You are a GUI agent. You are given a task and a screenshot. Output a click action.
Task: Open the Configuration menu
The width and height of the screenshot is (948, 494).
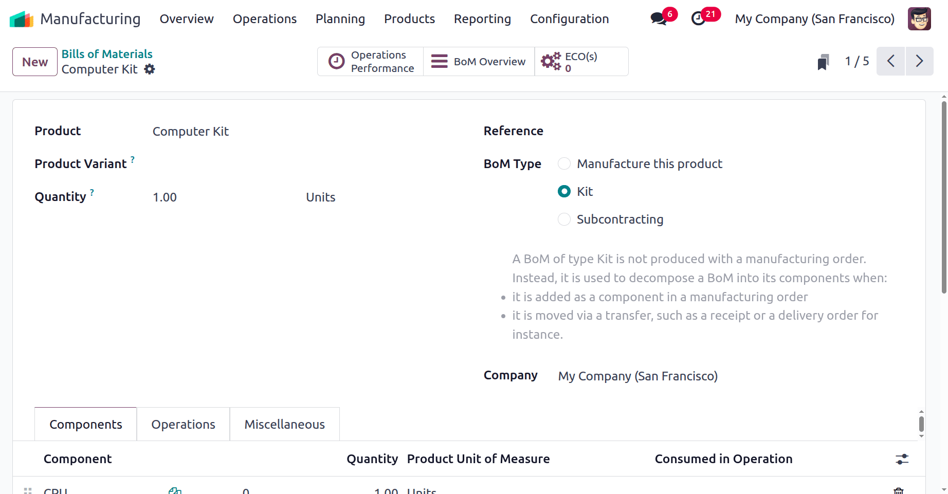pos(570,19)
